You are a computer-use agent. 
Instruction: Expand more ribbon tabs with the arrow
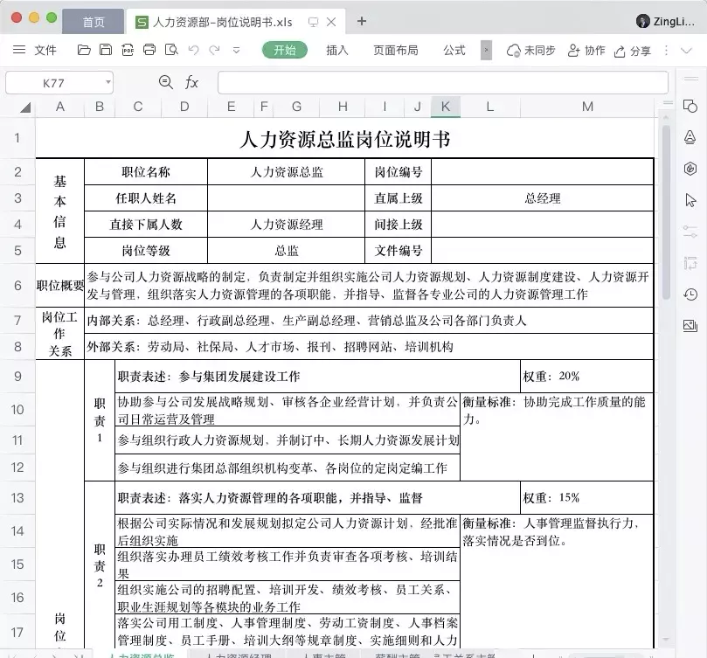point(487,51)
